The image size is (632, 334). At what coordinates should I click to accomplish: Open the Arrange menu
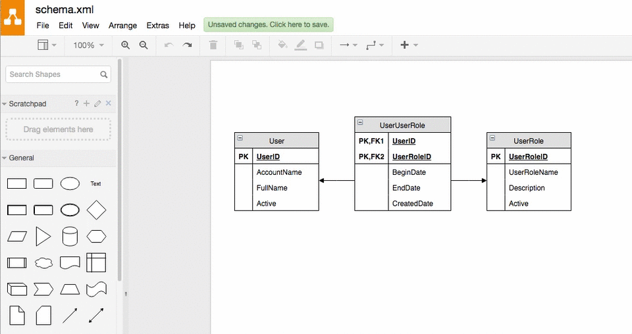[122, 26]
